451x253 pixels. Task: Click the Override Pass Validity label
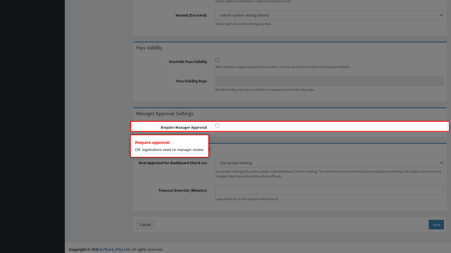coord(188,62)
